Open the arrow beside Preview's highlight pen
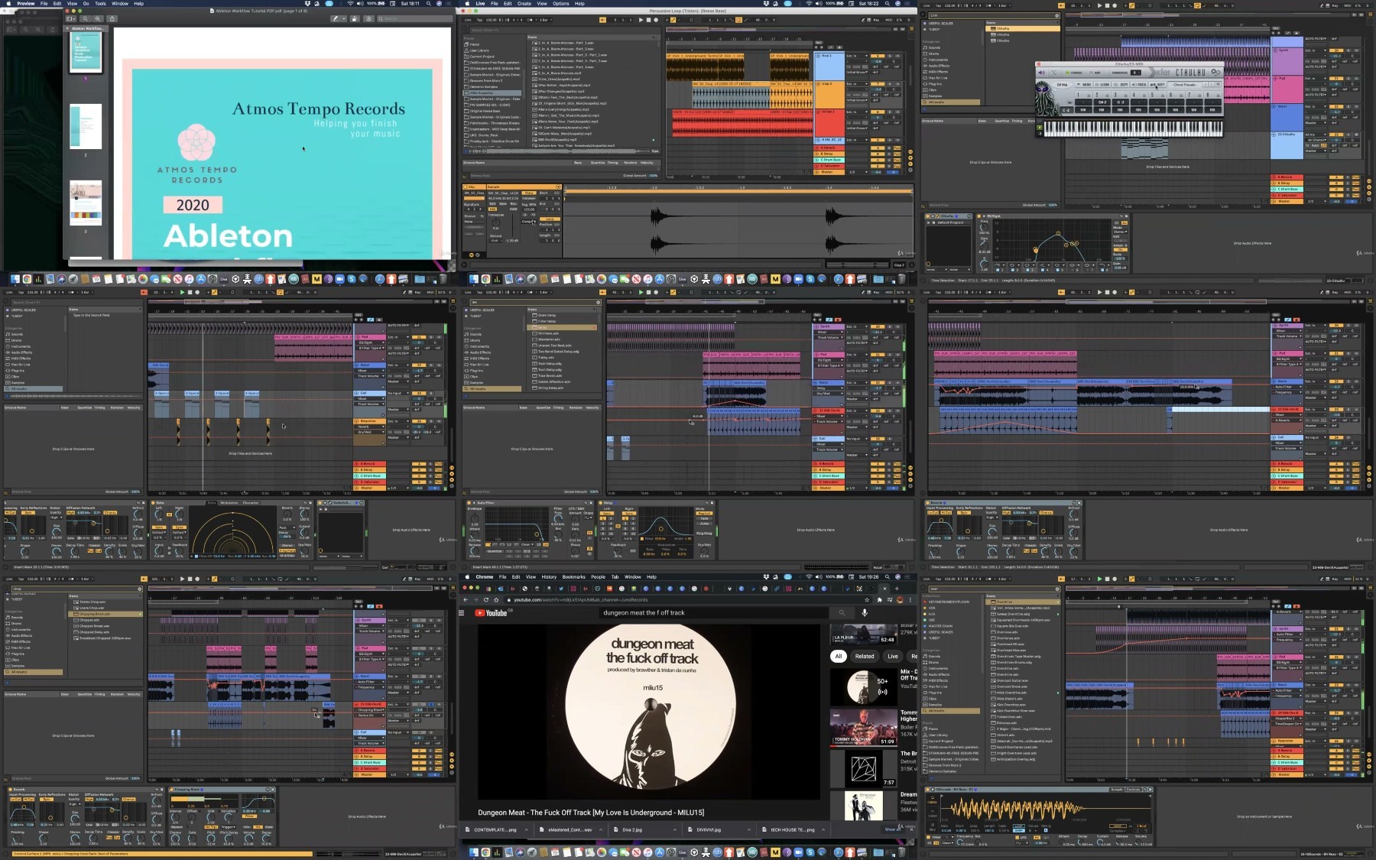The image size is (1376, 860). (x=344, y=19)
